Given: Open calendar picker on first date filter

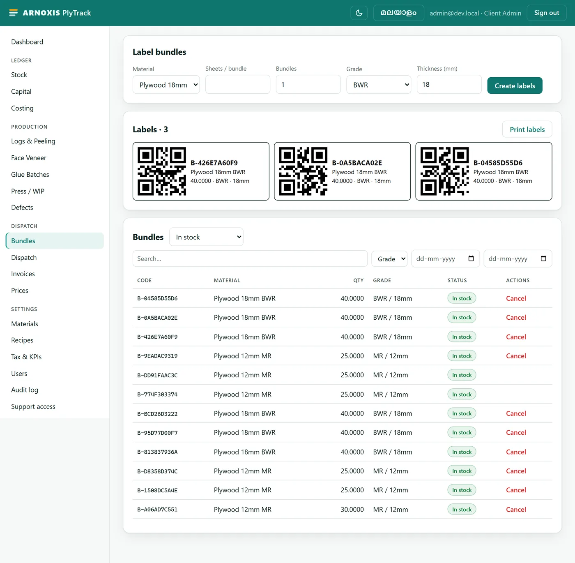Looking at the screenshot, I should [471, 258].
